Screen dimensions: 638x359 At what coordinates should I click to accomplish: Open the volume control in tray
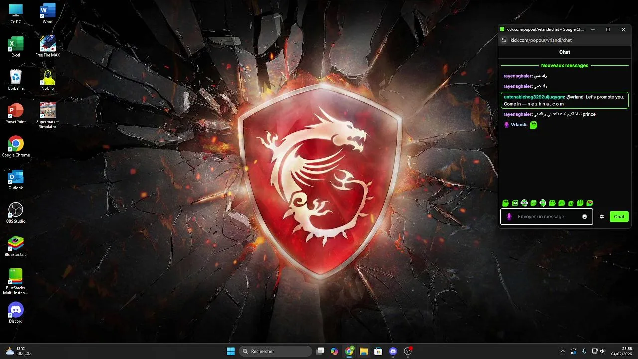coord(602,351)
